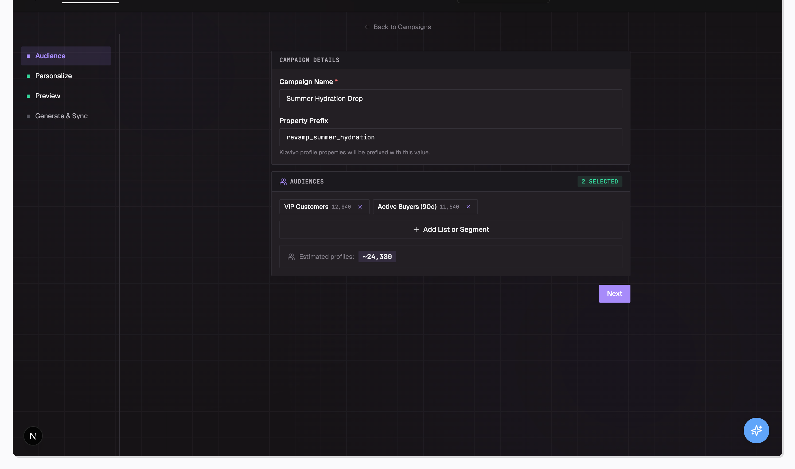Select the Preview step indicator square
The height and width of the screenshot is (469, 795).
click(28, 96)
